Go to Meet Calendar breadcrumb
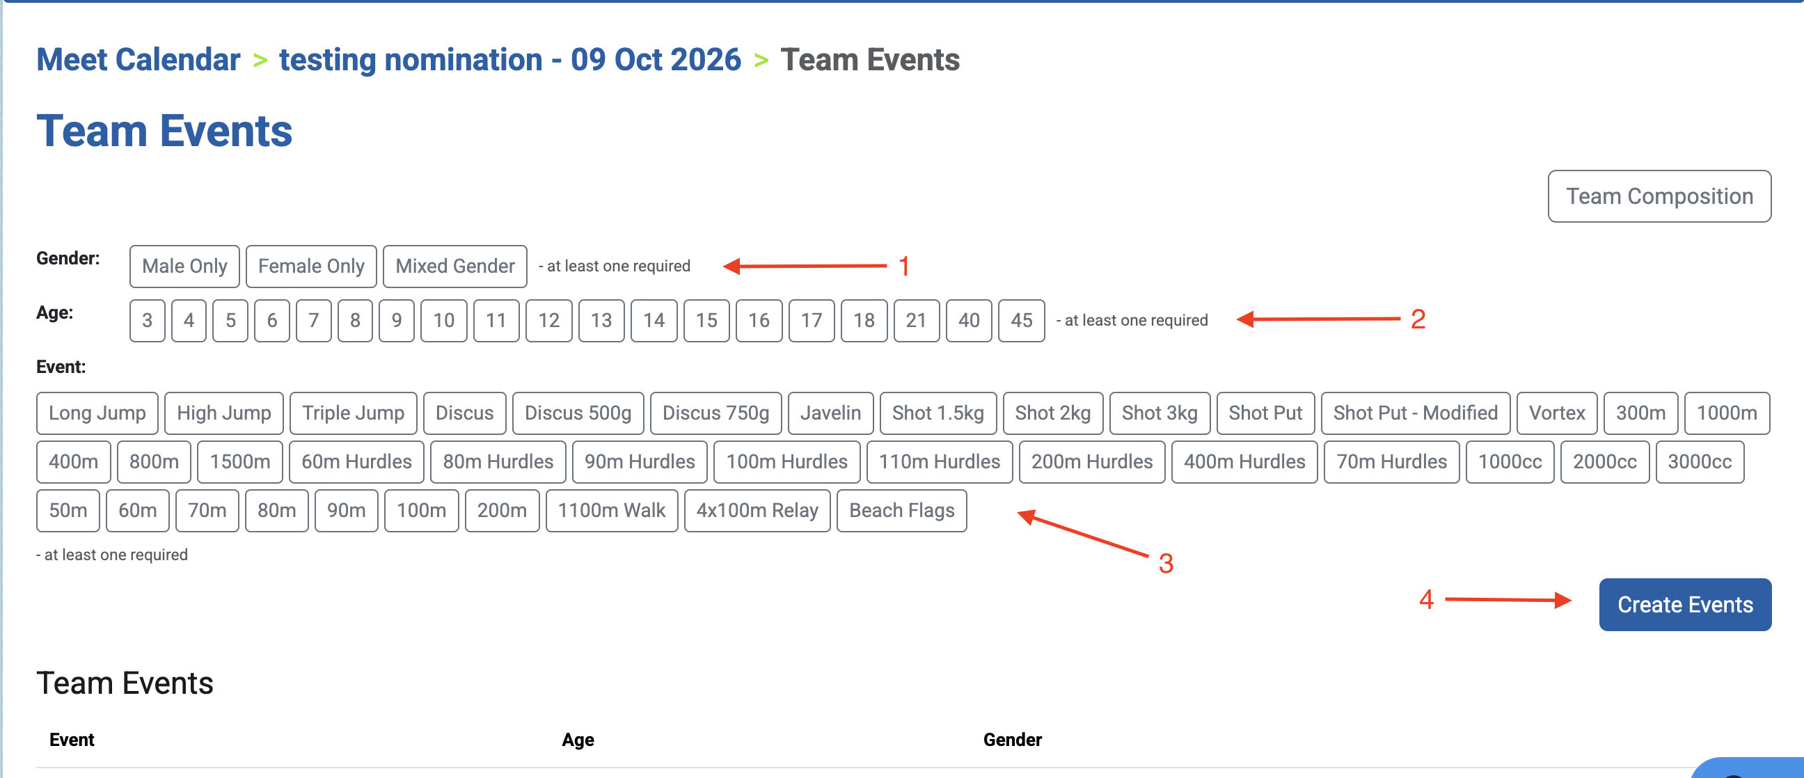Image resolution: width=1804 pixels, height=778 pixels. pos(138,60)
